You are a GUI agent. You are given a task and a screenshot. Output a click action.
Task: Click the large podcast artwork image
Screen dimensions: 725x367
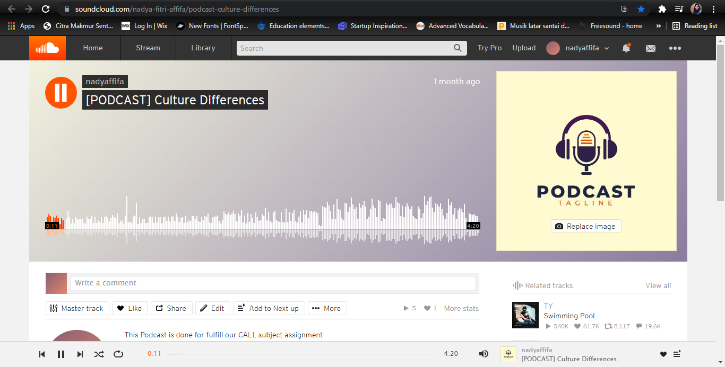(x=586, y=161)
